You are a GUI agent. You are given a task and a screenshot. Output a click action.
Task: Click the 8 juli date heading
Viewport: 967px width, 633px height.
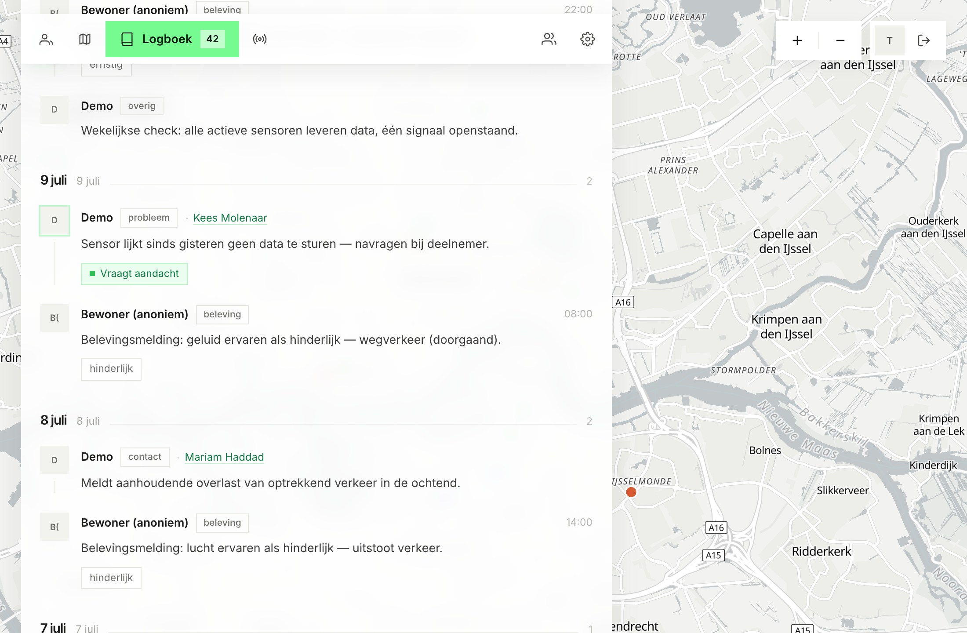point(54,420)
